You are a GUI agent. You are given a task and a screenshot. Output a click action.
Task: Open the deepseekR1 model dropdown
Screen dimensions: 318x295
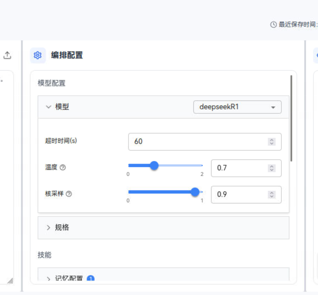(x=237, y=107)
